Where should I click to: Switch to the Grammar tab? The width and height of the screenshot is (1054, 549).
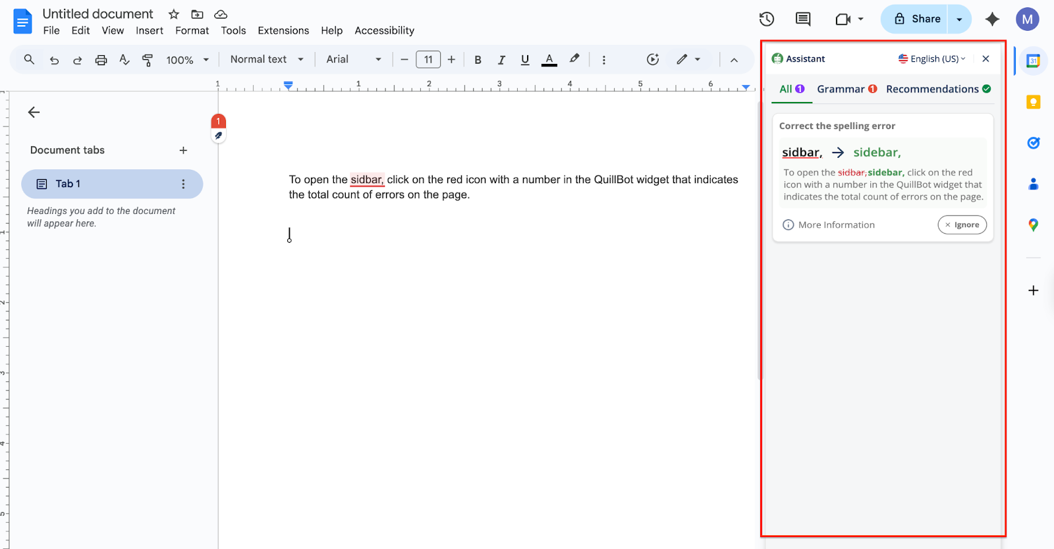pos(846,89)
